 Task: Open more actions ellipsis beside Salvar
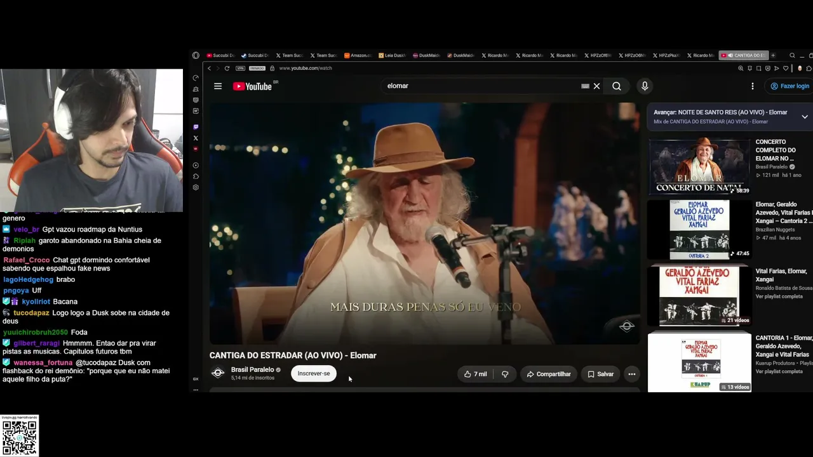(x=632, y=374)
